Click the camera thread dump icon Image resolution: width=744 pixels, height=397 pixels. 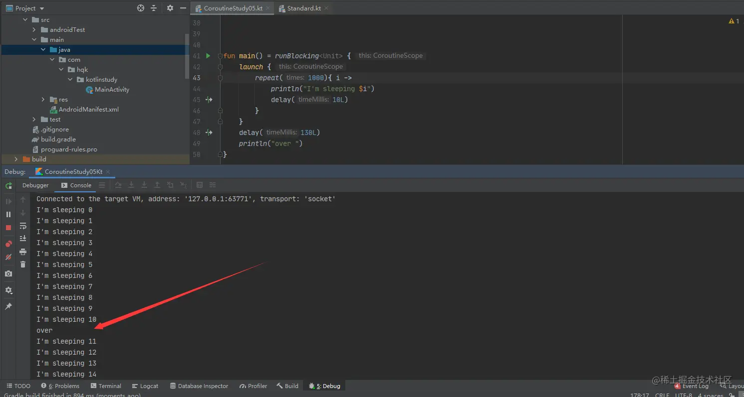[8, 273]
